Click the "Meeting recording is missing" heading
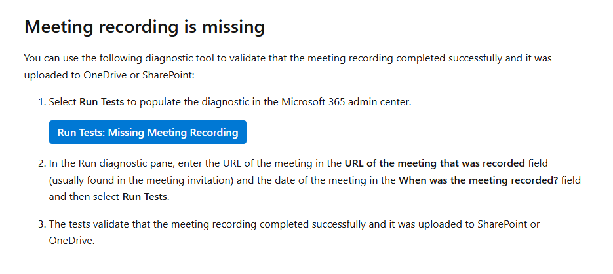 (144, 27)
